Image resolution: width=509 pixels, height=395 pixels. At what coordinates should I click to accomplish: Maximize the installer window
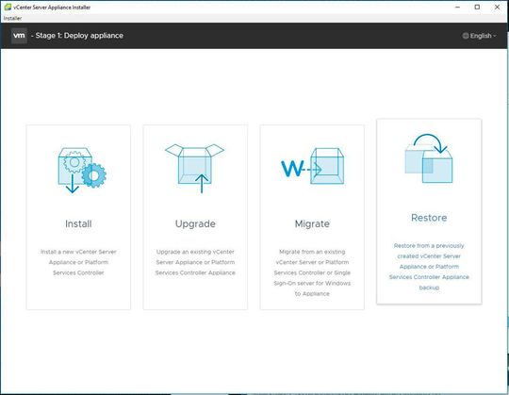[477, 7]
